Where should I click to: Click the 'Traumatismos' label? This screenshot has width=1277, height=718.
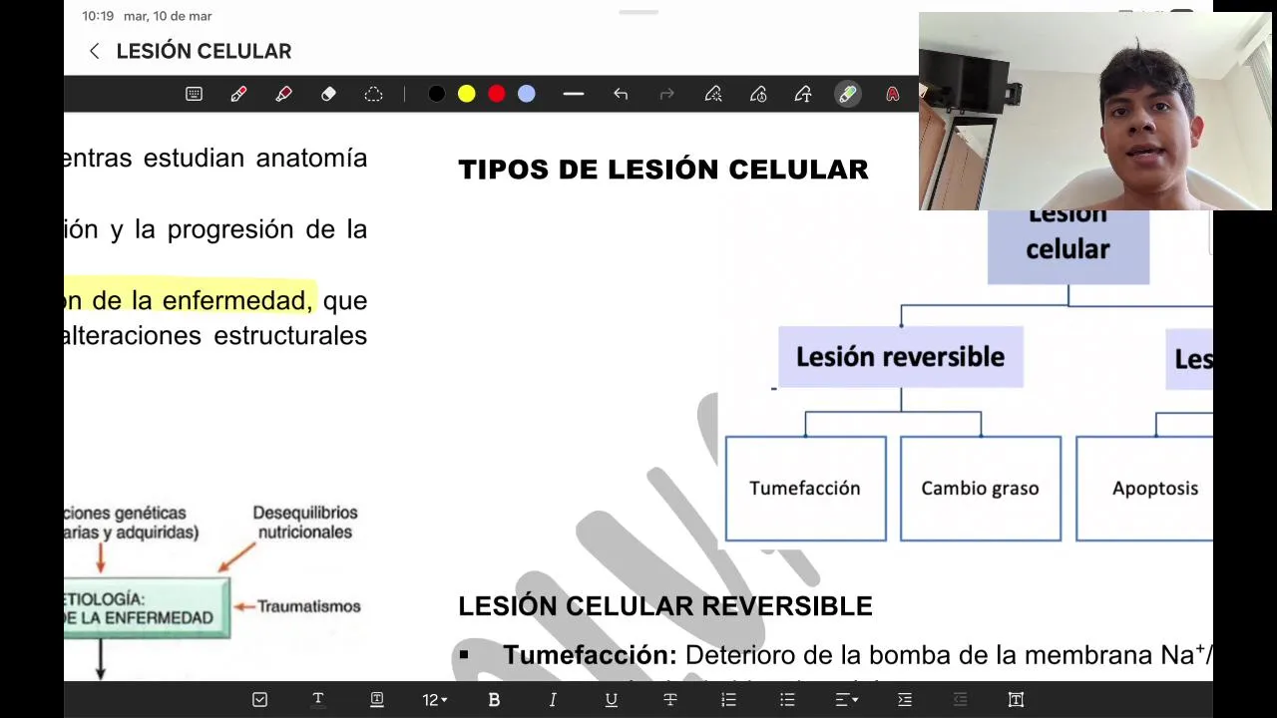coord(309,606)
